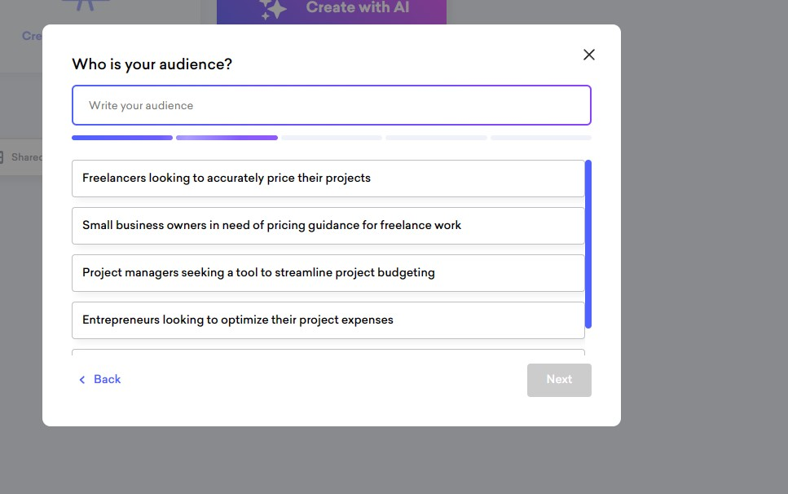
Task: Pick the 'Project managers seeking a tool' option
Action: click(x=328, y=272)
